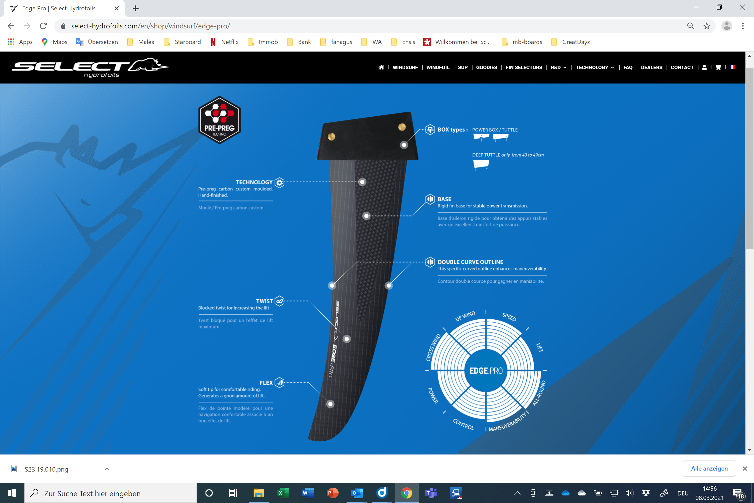Open Excel from the taskbar
The image size is (754, 503).
click(x=284, y=493)
